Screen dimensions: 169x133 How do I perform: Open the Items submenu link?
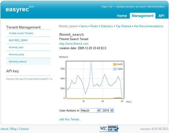84,26
